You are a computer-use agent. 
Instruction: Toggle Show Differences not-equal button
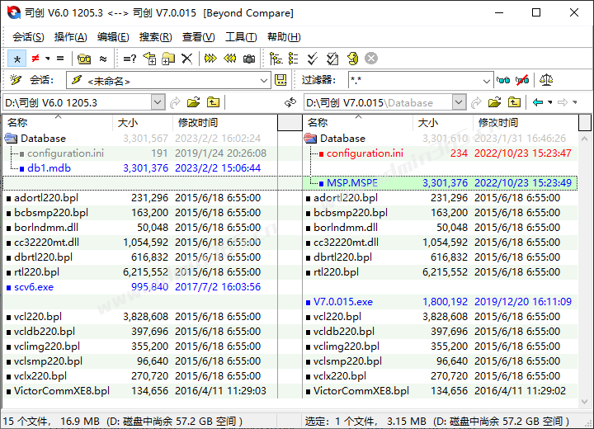click(x=35, y=59)
